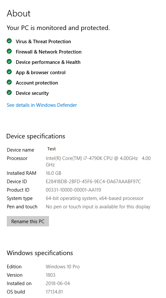Image resolution: width=166 pixels, height=298 pixels.
Task: Click the device name value Test
Action: (x=52, y=149)
